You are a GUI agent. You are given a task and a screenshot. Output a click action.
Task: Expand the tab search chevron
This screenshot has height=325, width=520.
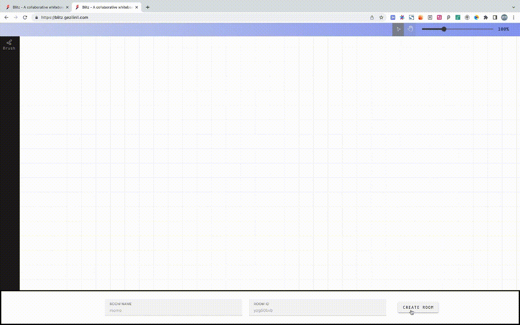(513, 7)
